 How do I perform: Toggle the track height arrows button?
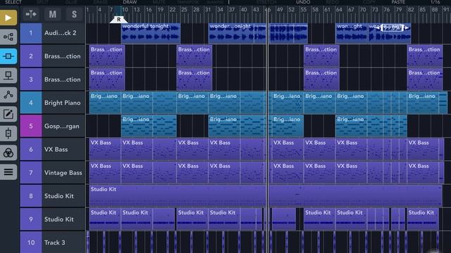pyautogui.click(x=31, y=14)
